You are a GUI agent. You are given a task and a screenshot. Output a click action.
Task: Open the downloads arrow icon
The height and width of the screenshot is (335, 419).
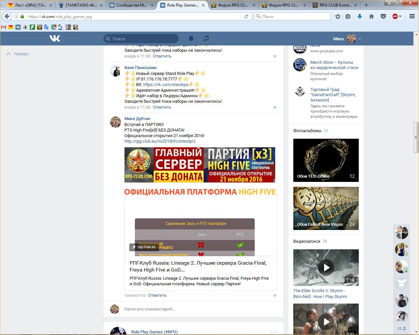[360, 16]
